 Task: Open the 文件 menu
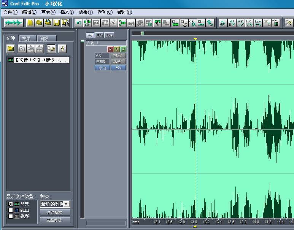(11, 12)
